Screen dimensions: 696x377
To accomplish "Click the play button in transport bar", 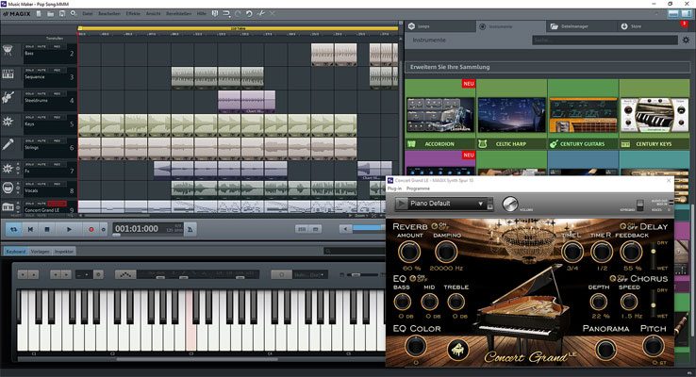I will 70,229.
